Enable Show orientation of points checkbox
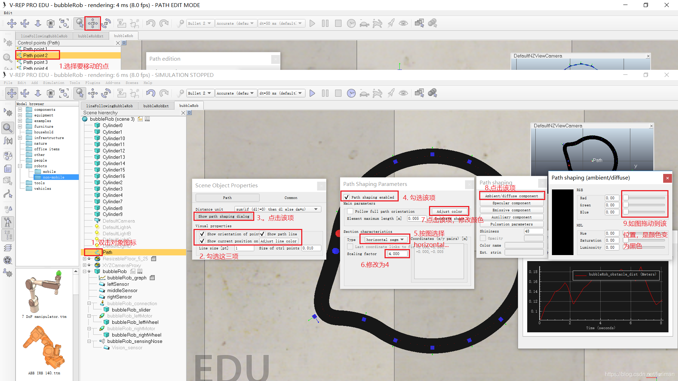The image size is (678, 381). [201, 234]
